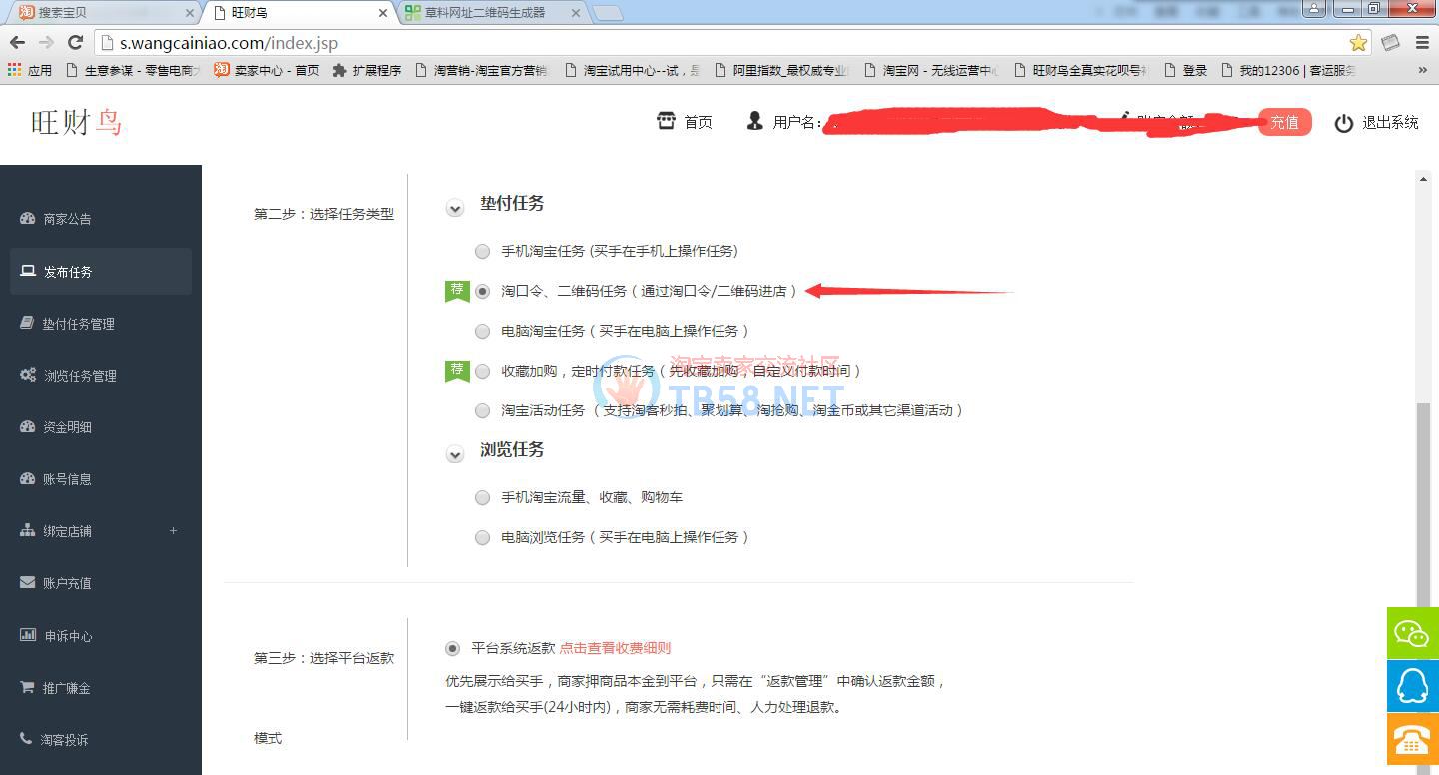Image resolution: width=1439 pixels, height=775 pixels.
Task: Click the 账户充值 envelope icon
Action: (27, 582)
